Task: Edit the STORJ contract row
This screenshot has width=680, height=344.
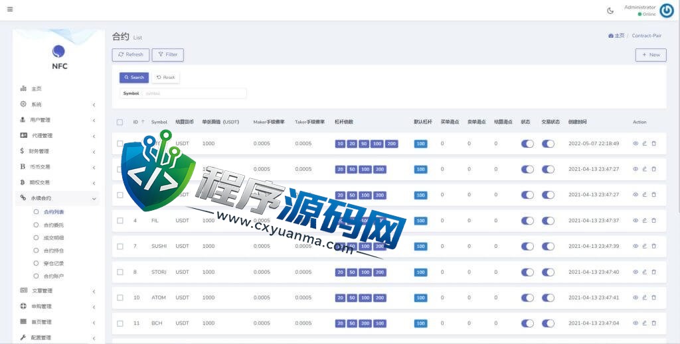Action: click(x=644, y=272)
